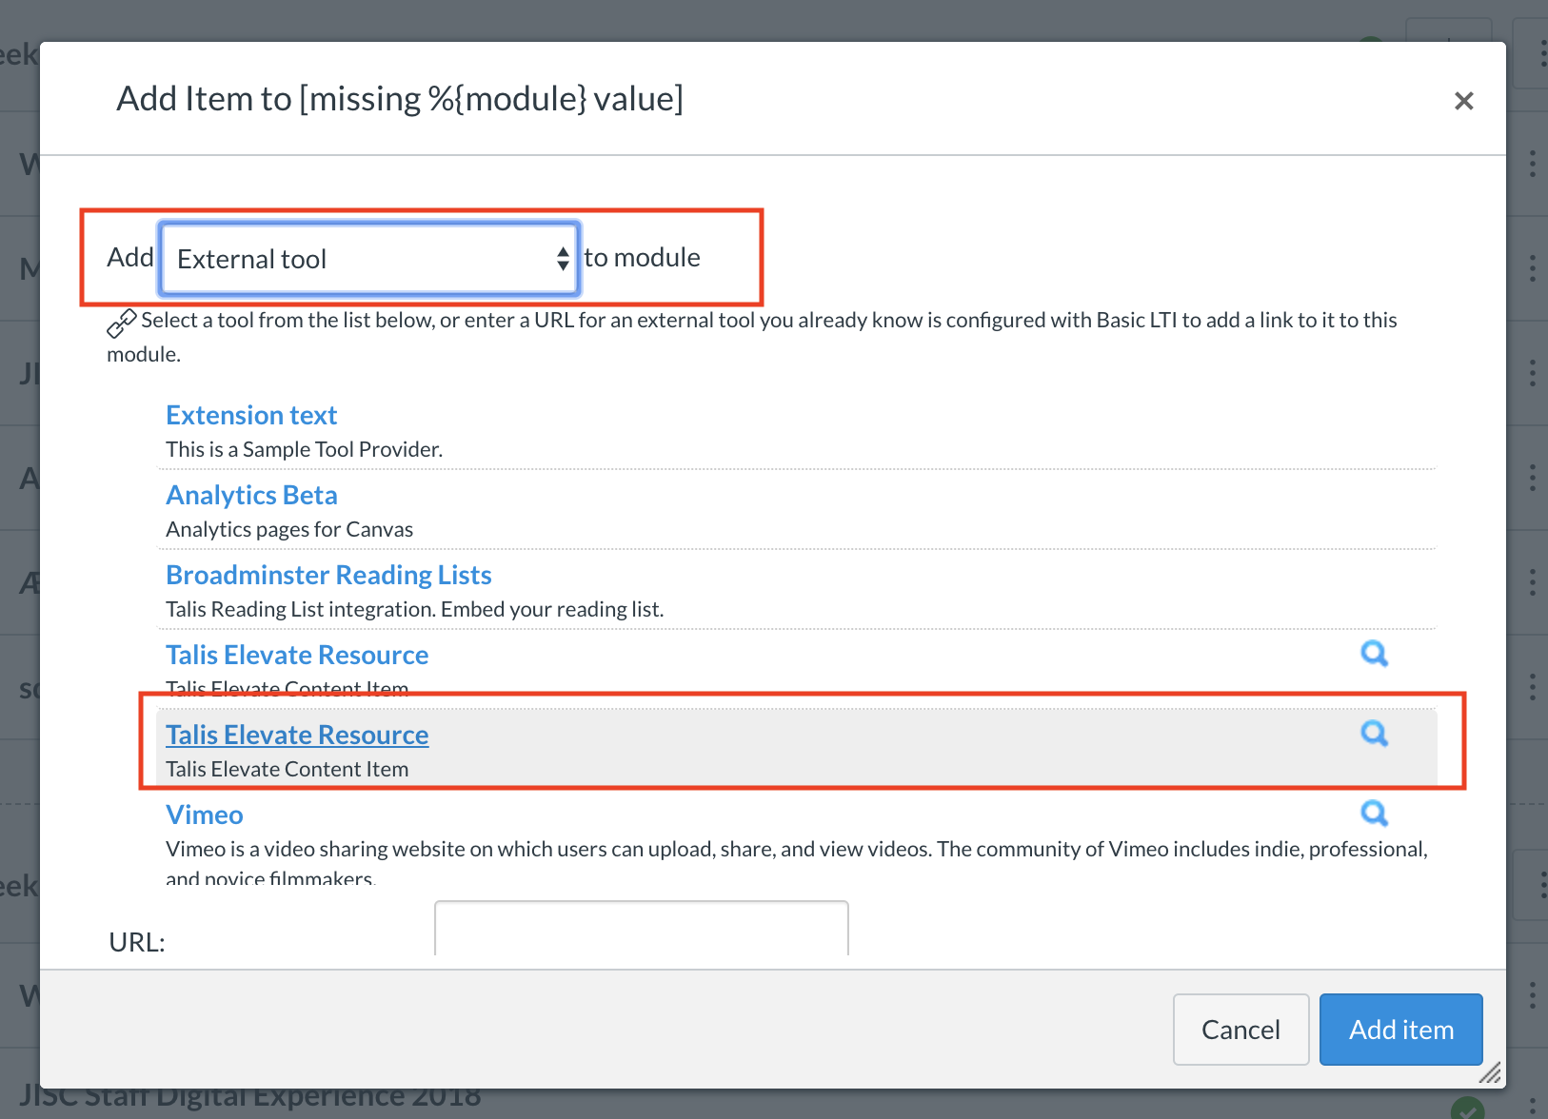Click the Talis Reading List integration description
The height and width of the screenshot is (1119, 1548).
[415, 609]
